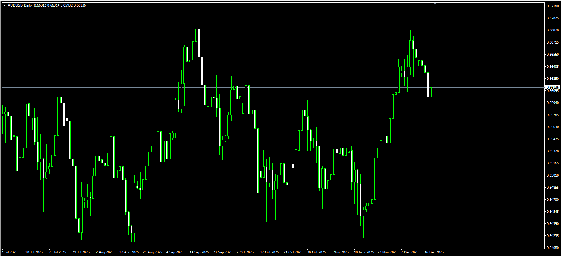Image resolution: width=561 pixels, height=256 pixels.
Task: Click the gray chart shift marker triangle
Action: [x=435, y=3]
